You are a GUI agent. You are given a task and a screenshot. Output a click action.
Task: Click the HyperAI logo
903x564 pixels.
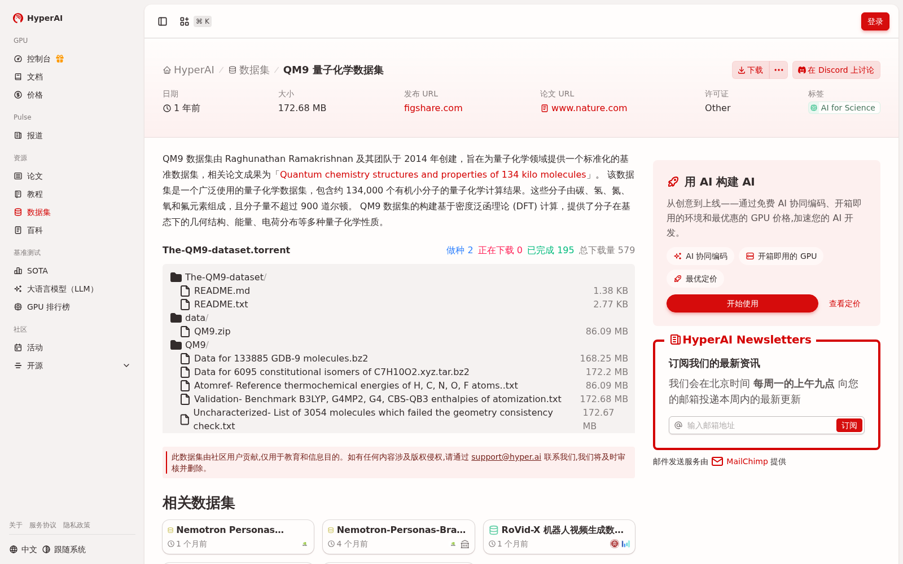tap(38, 18)
